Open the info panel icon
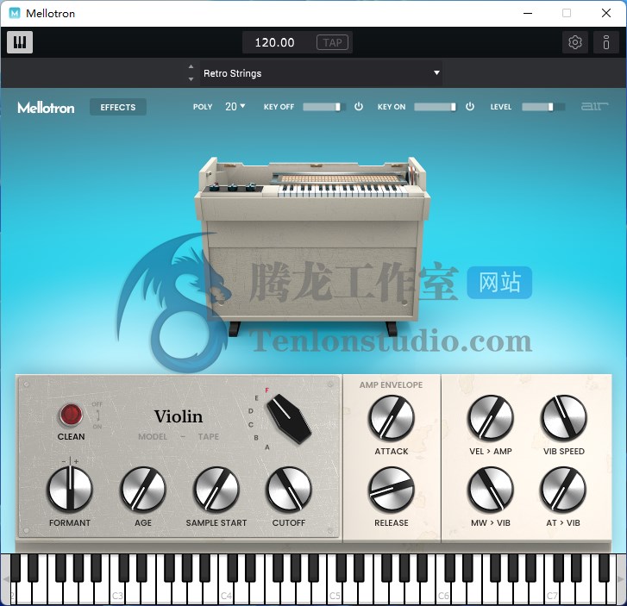 605,42
